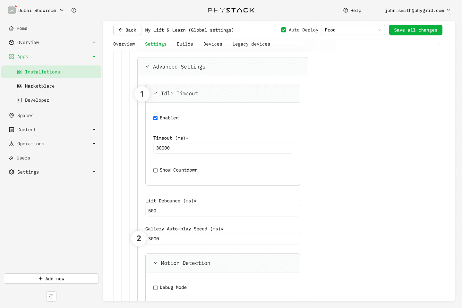
Task: Click the Overview gauge icon in the sidebar
Action: [x=12, y=42]
